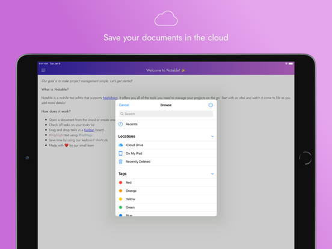Open Recently Deleted location
This screenshot has height=249, width=332.
166,162
